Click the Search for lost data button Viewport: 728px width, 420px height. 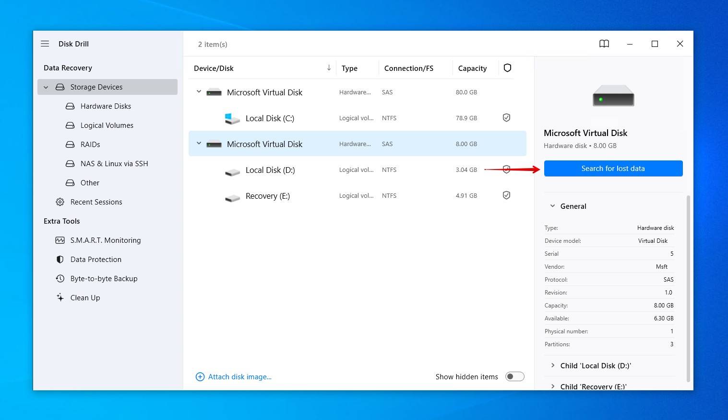point(613,169)
